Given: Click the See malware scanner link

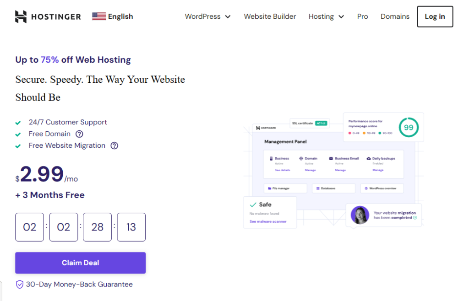Looking at the screenshot, I should click(x=268, y=221).
